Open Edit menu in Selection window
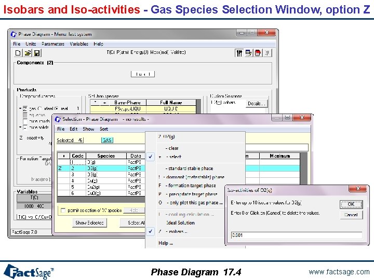This screenshot has width=374, height=280. 73,129
